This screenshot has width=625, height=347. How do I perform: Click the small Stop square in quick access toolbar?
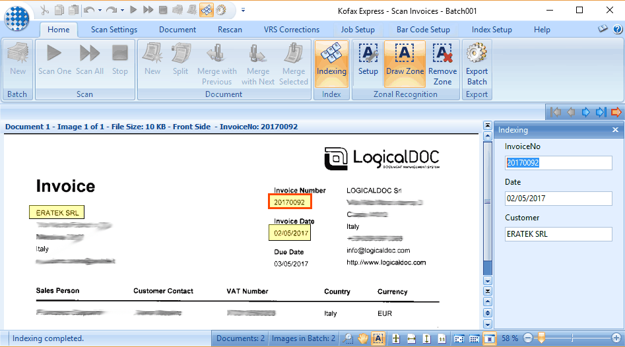pyautogui.click(x=162, y=10)
